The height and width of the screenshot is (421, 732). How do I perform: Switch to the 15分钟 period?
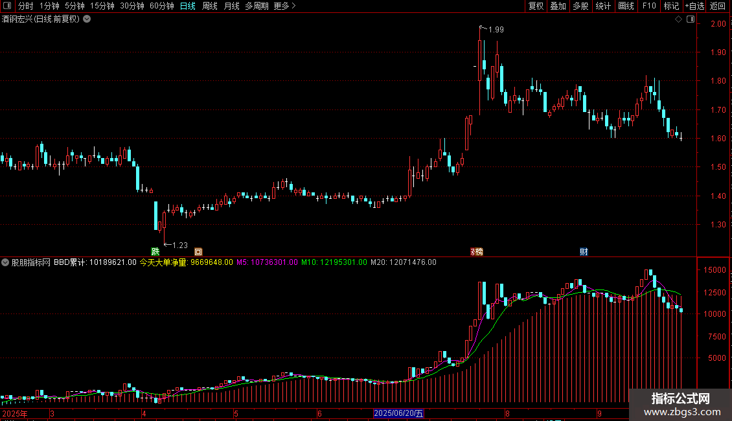(102, 6)
